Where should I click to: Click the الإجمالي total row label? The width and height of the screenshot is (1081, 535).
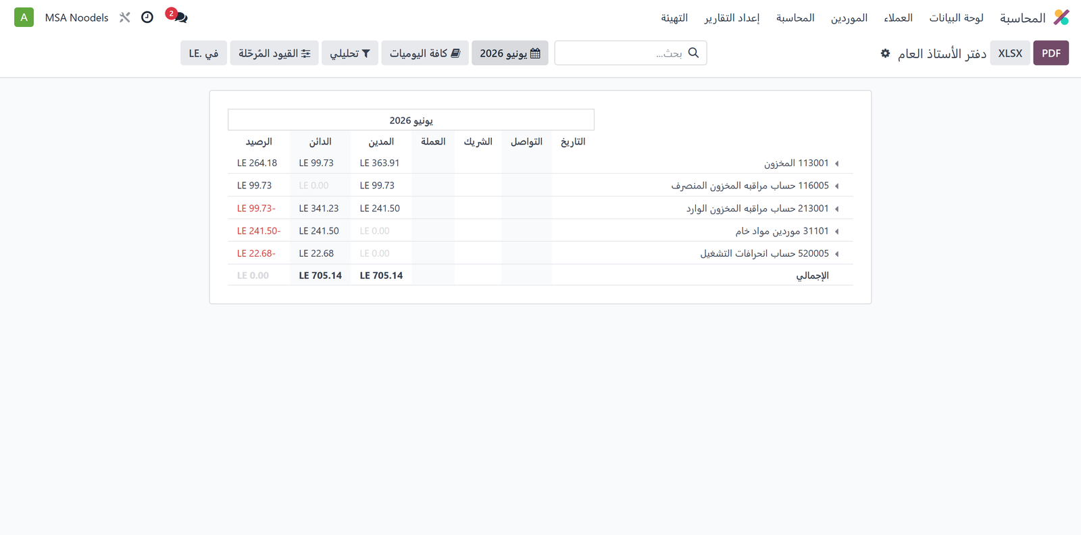(812, 276)
